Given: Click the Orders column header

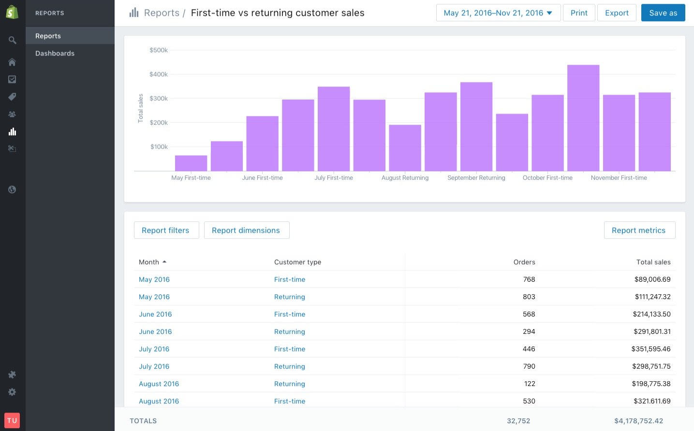Looking at the screenshot, I should (x=524, y=262).
